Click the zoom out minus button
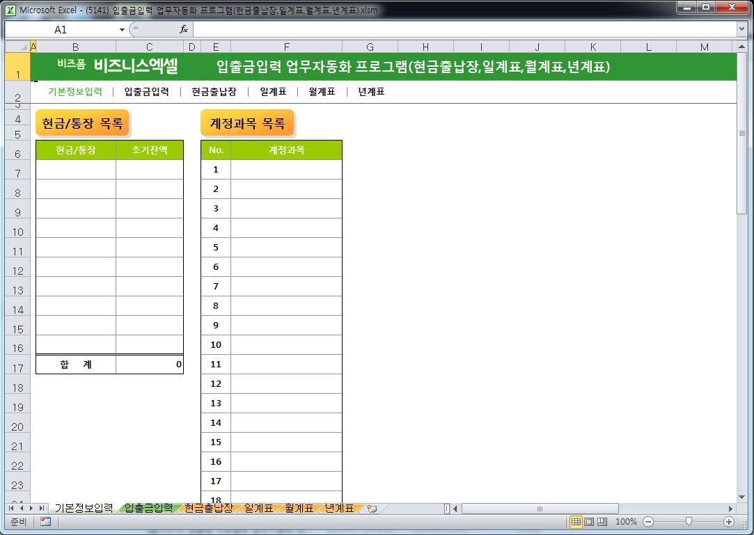 [x=648, y=522]
